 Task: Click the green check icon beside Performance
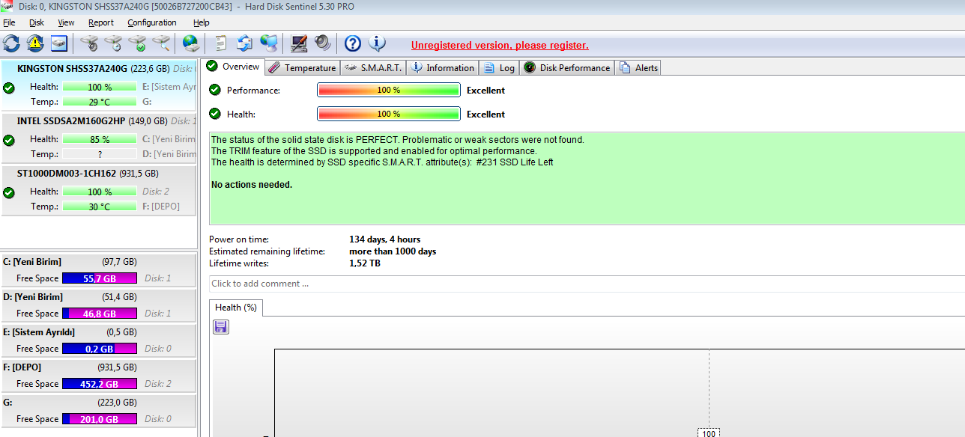tap(215, 90)
